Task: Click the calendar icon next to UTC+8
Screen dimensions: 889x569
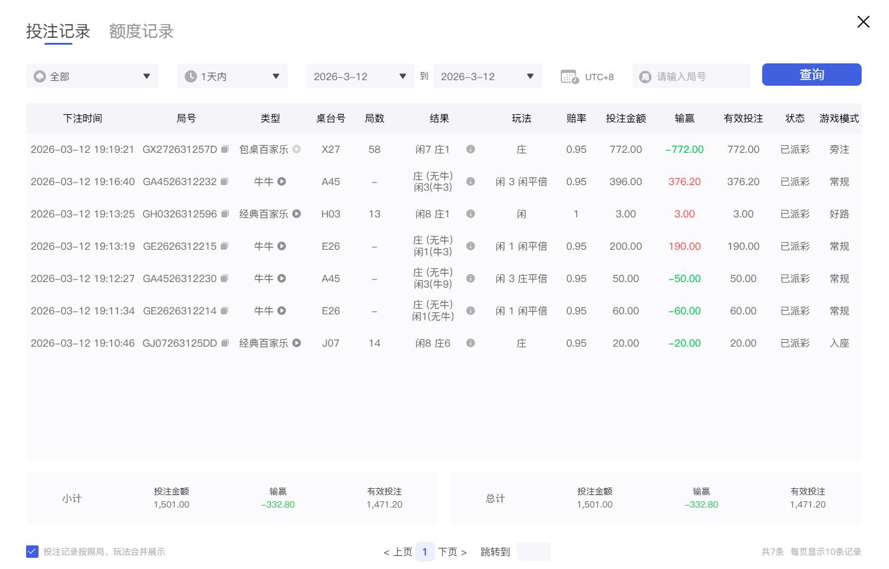Action: [569, 76]
